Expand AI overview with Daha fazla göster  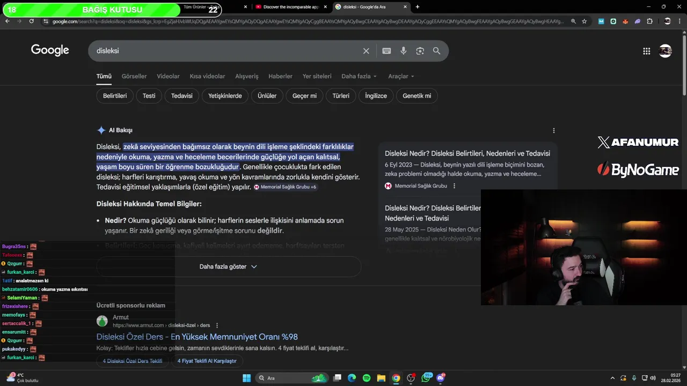coord(229,266)
